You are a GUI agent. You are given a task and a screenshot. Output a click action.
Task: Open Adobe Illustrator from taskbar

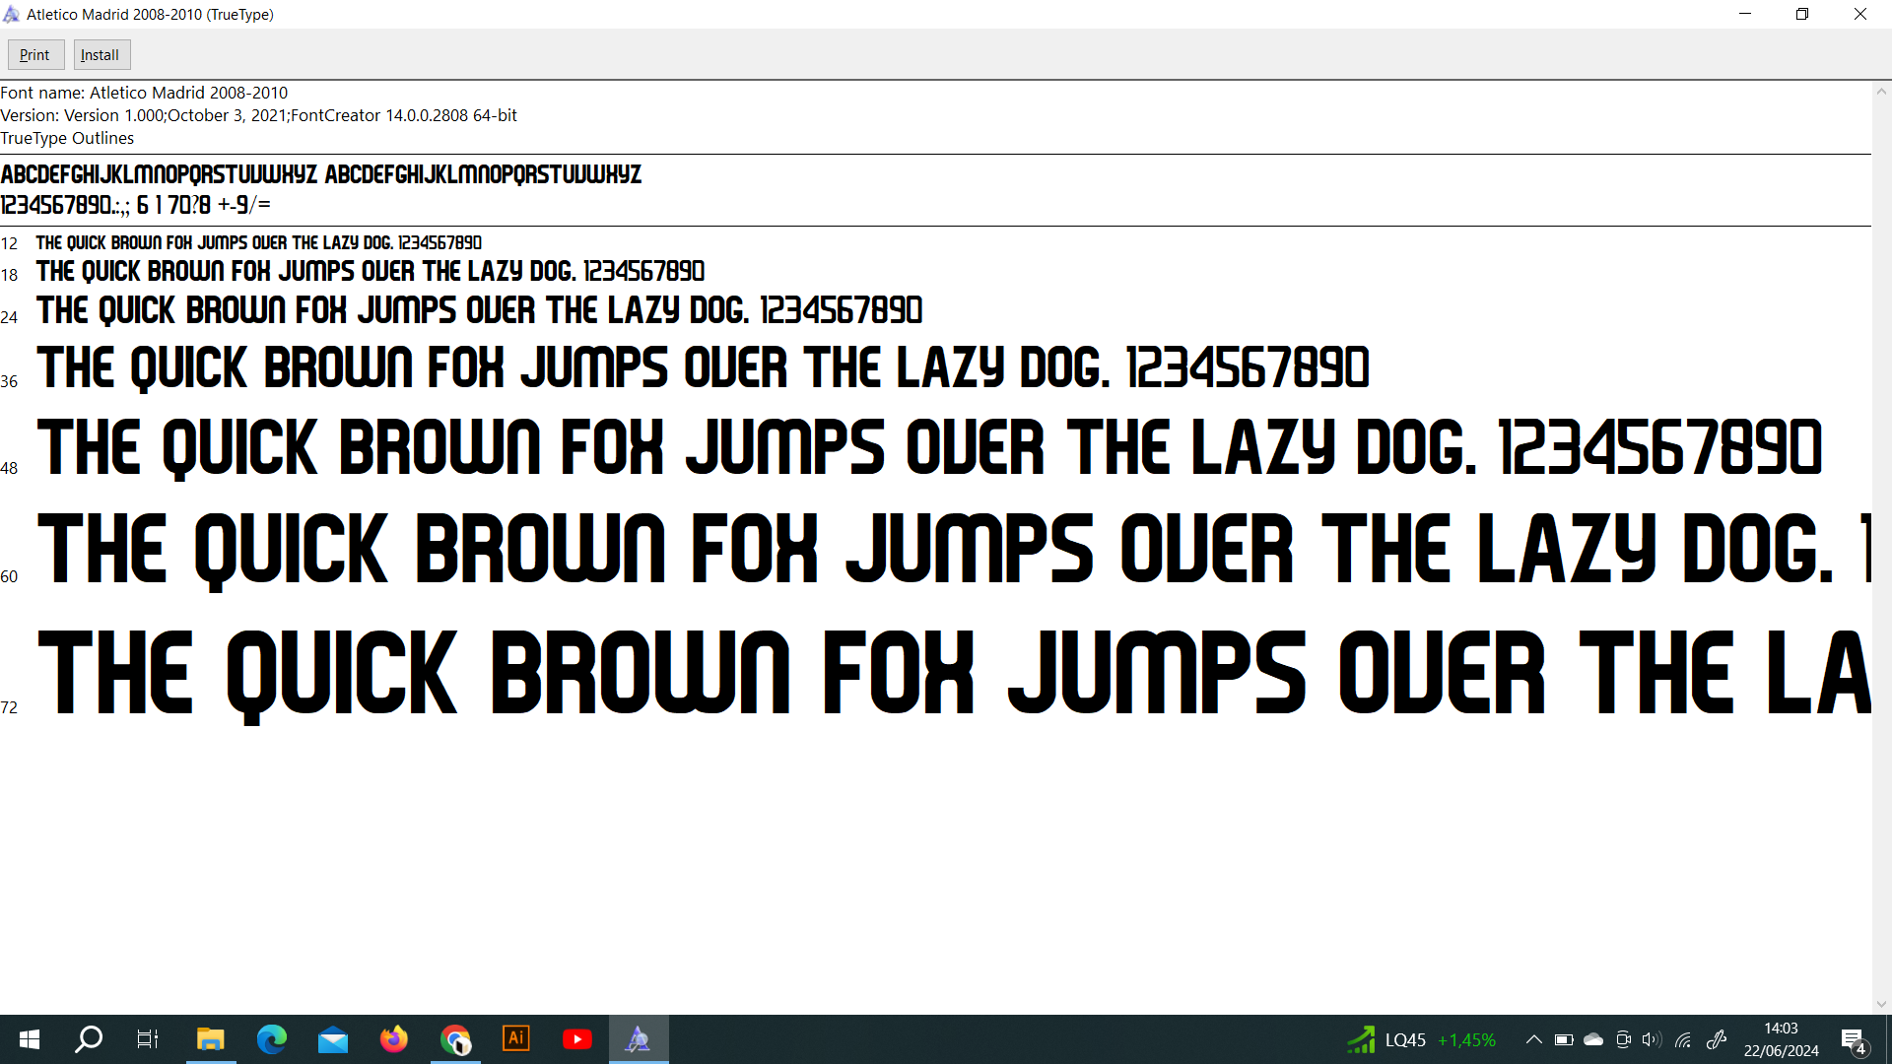point(515,1039)
